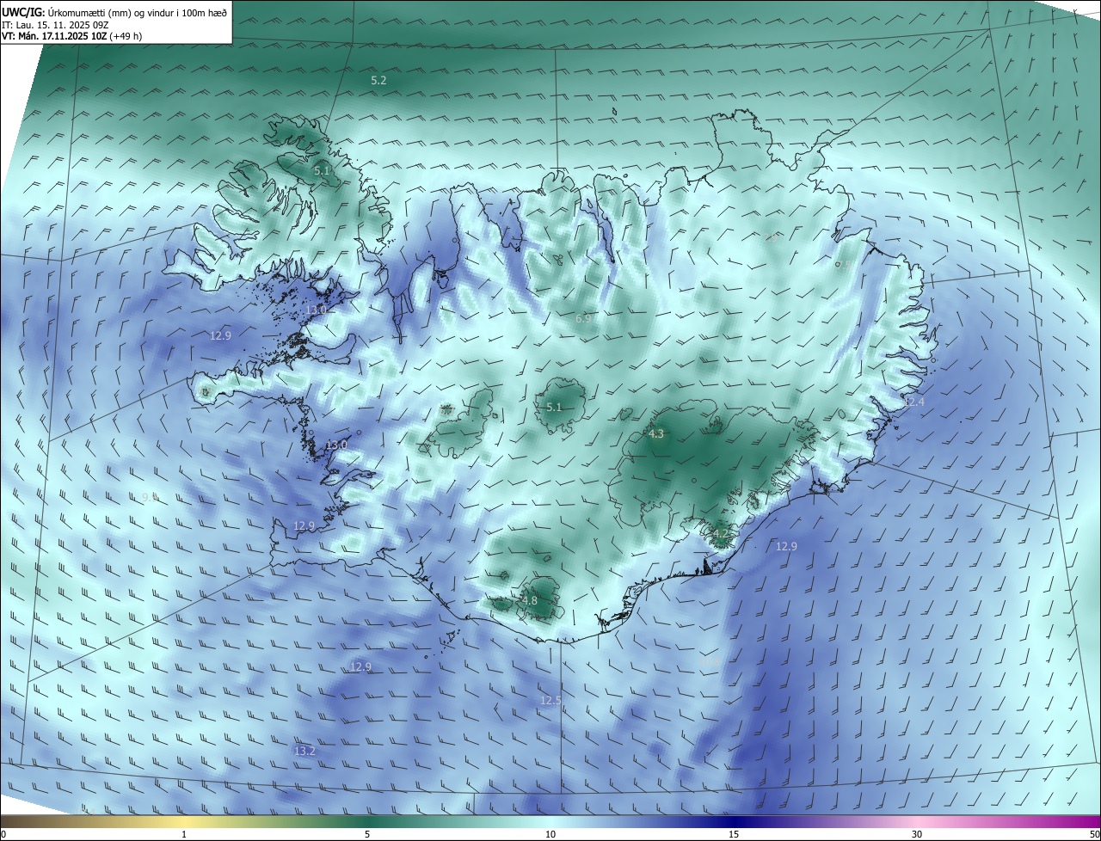1101x841 pixels.
Task: Click the map title 'UWC/IG: Úrkomumætti (mm)'
Action: coord(66,11)
